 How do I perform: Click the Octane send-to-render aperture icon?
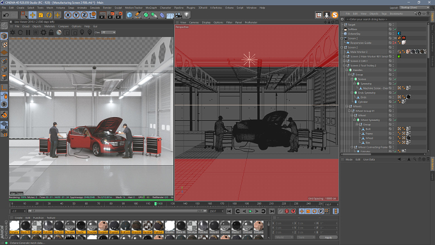(13, 33)
